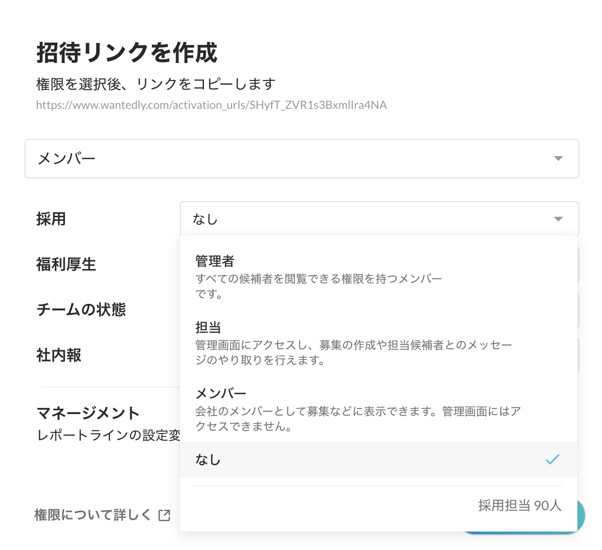Select the 管理者 option in dropdown
The image size is (602, 550).
click(x=379, y=277)
